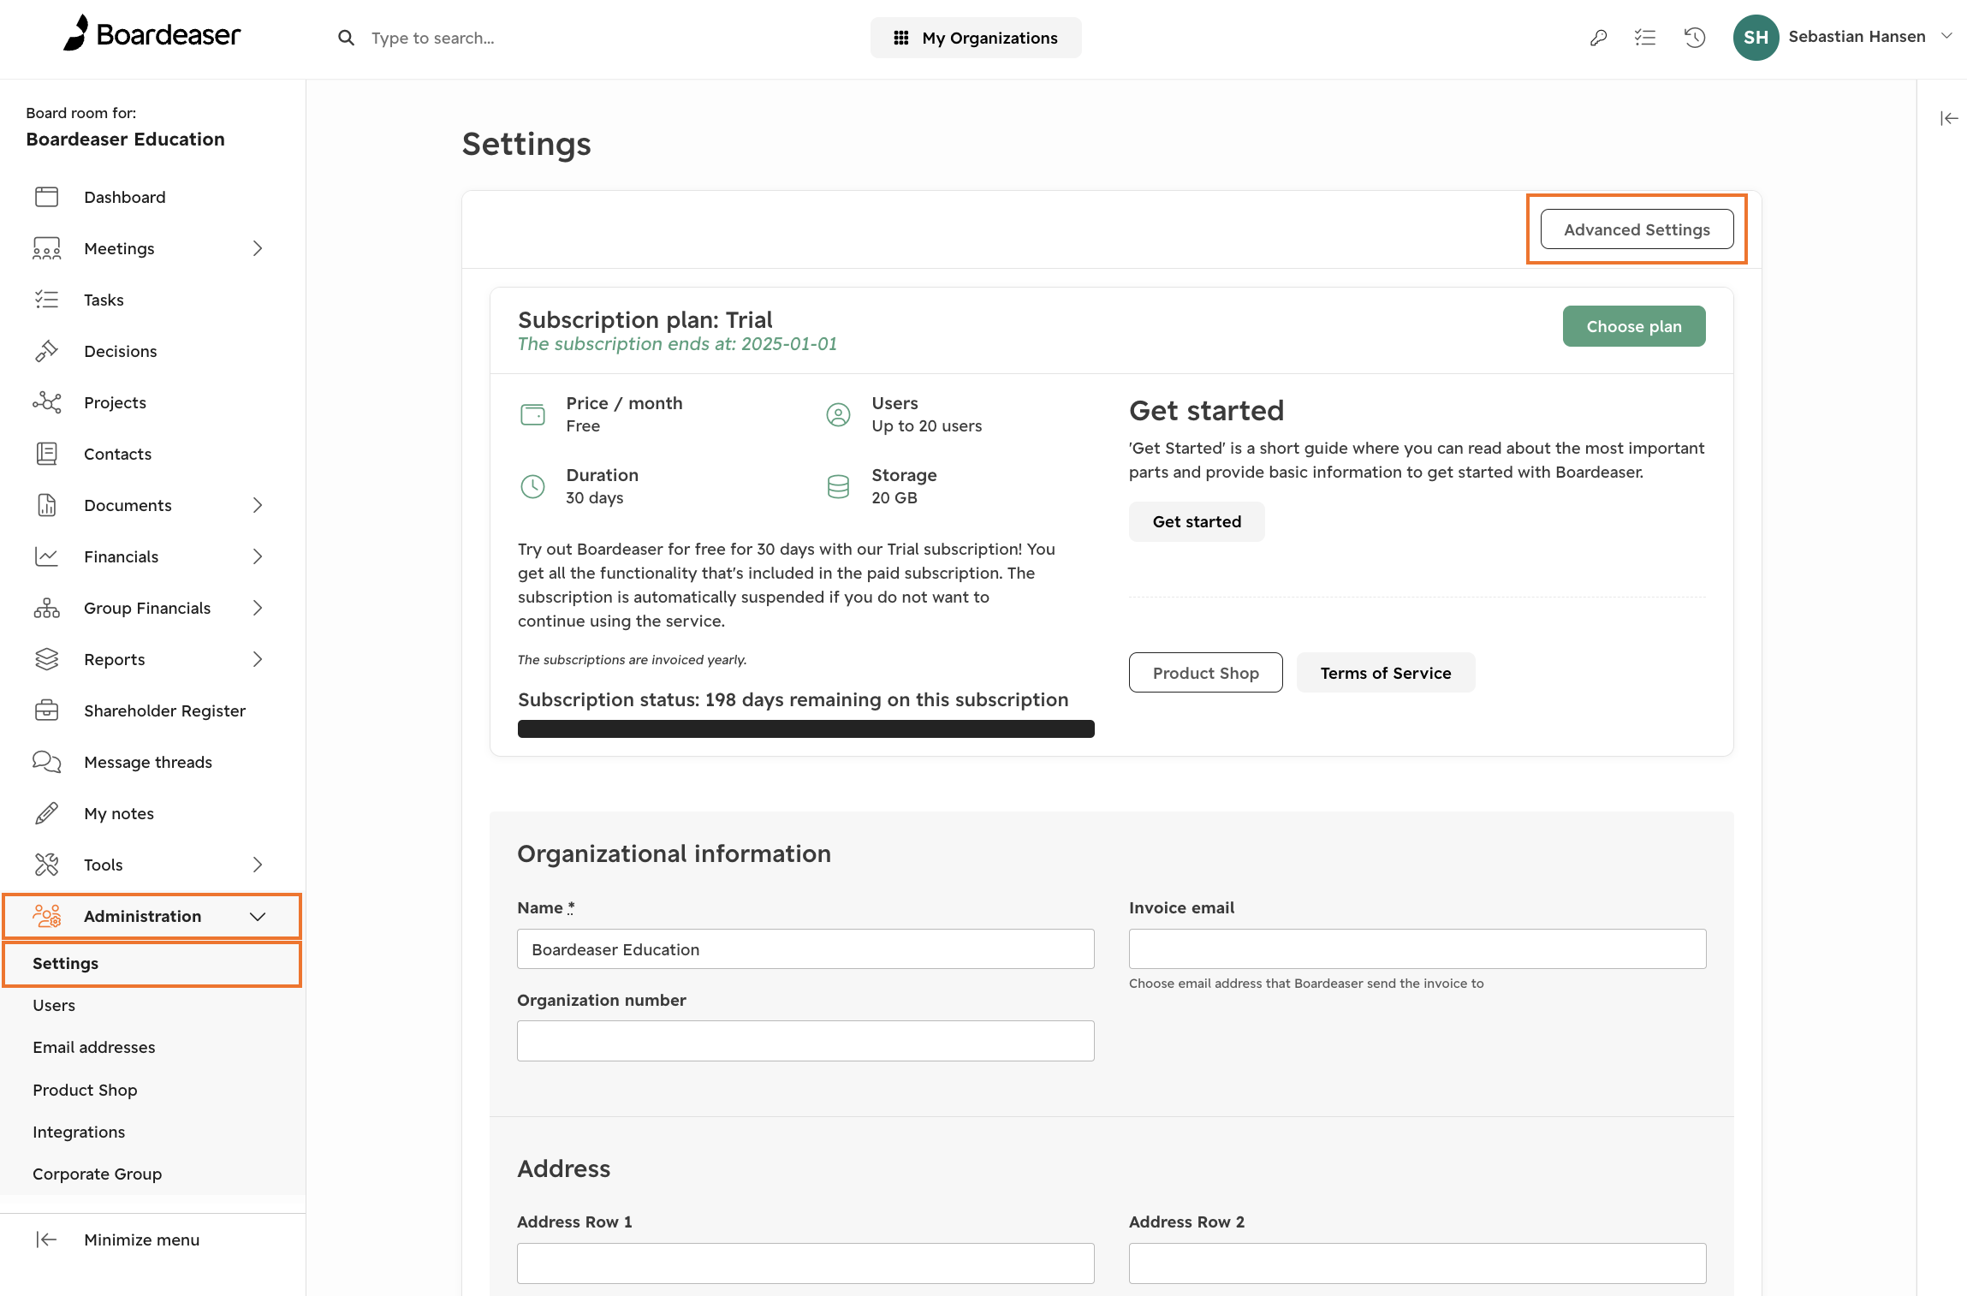Image resolution: width=1967 pixels, height=1296 pixels.
Task: Click the Group Financials hierarchy icon
Action: (x=46, y=608)
